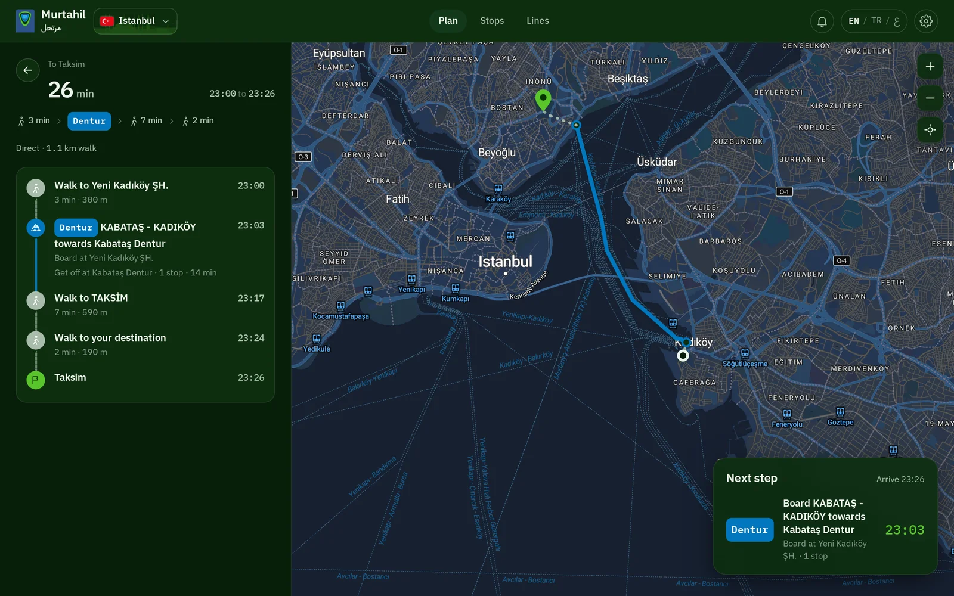Click the Kabataş pier marker on map
Image resolution: width=954 pixels, height=596 pixels.
[576, 125]
